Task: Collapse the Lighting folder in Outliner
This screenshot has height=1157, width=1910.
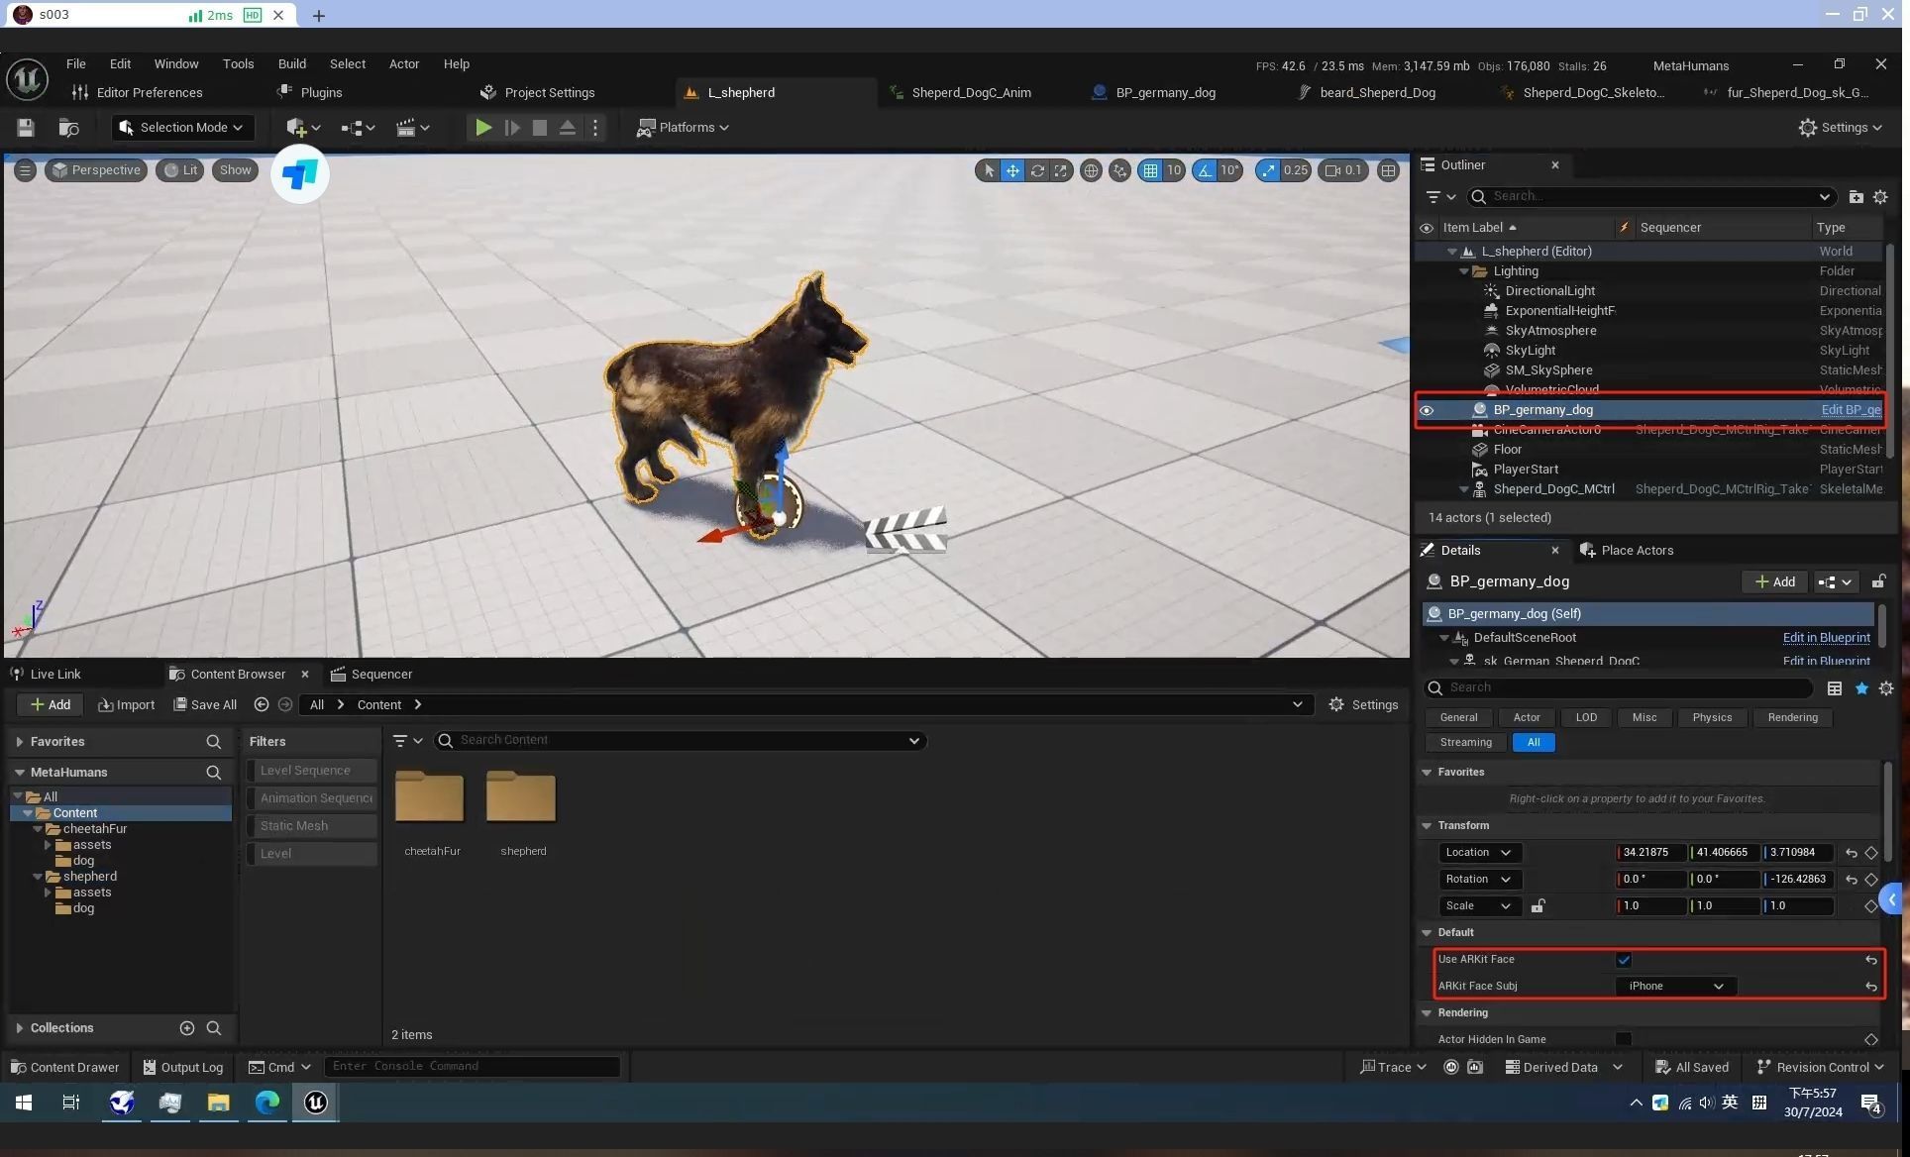Action: tap(1464, 271)
